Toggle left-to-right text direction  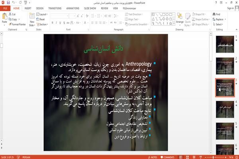111,23
